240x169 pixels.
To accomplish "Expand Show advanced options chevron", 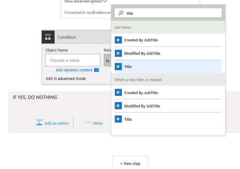I will point(105,1).
